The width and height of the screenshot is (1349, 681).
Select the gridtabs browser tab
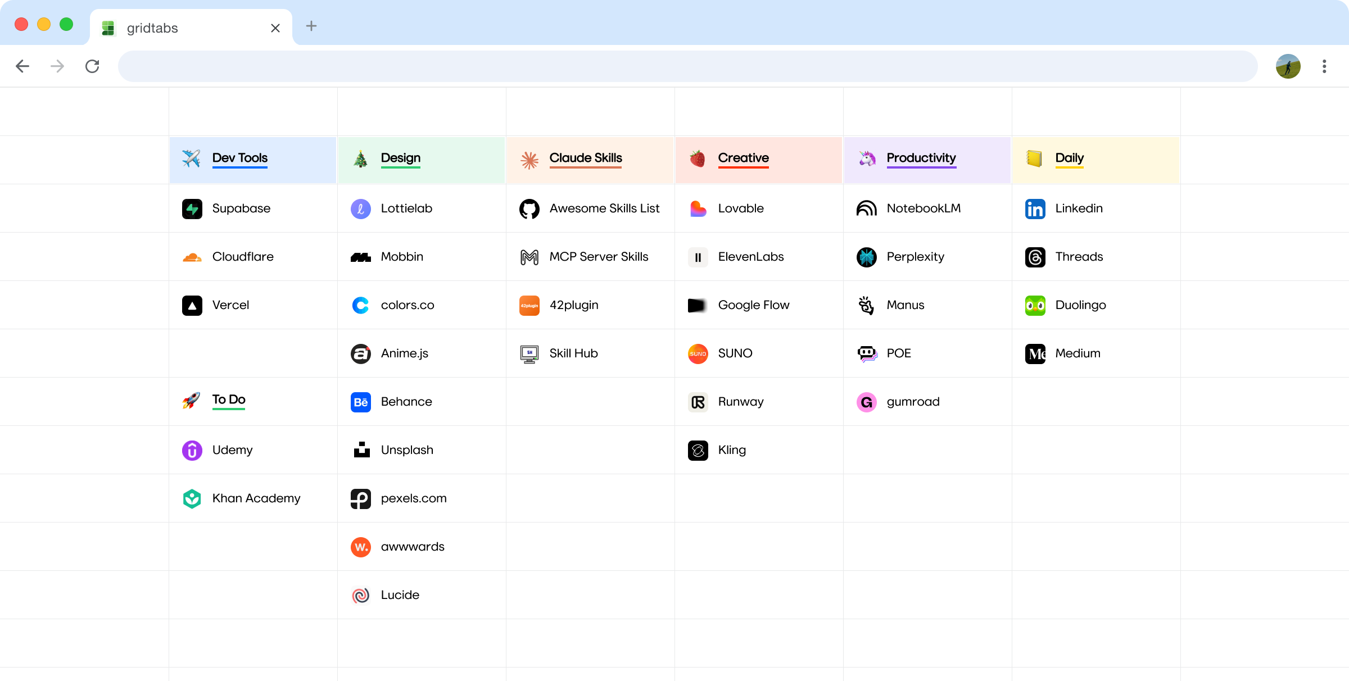[191, 28]
